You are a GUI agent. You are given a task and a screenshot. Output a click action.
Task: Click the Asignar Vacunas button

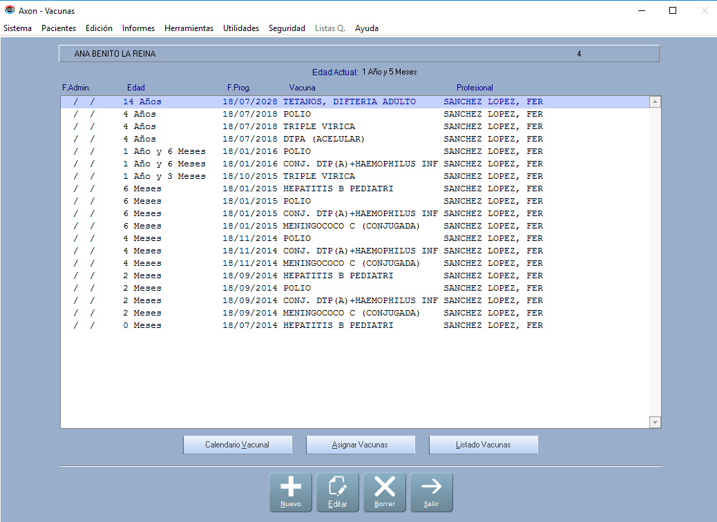pos(360,445)
